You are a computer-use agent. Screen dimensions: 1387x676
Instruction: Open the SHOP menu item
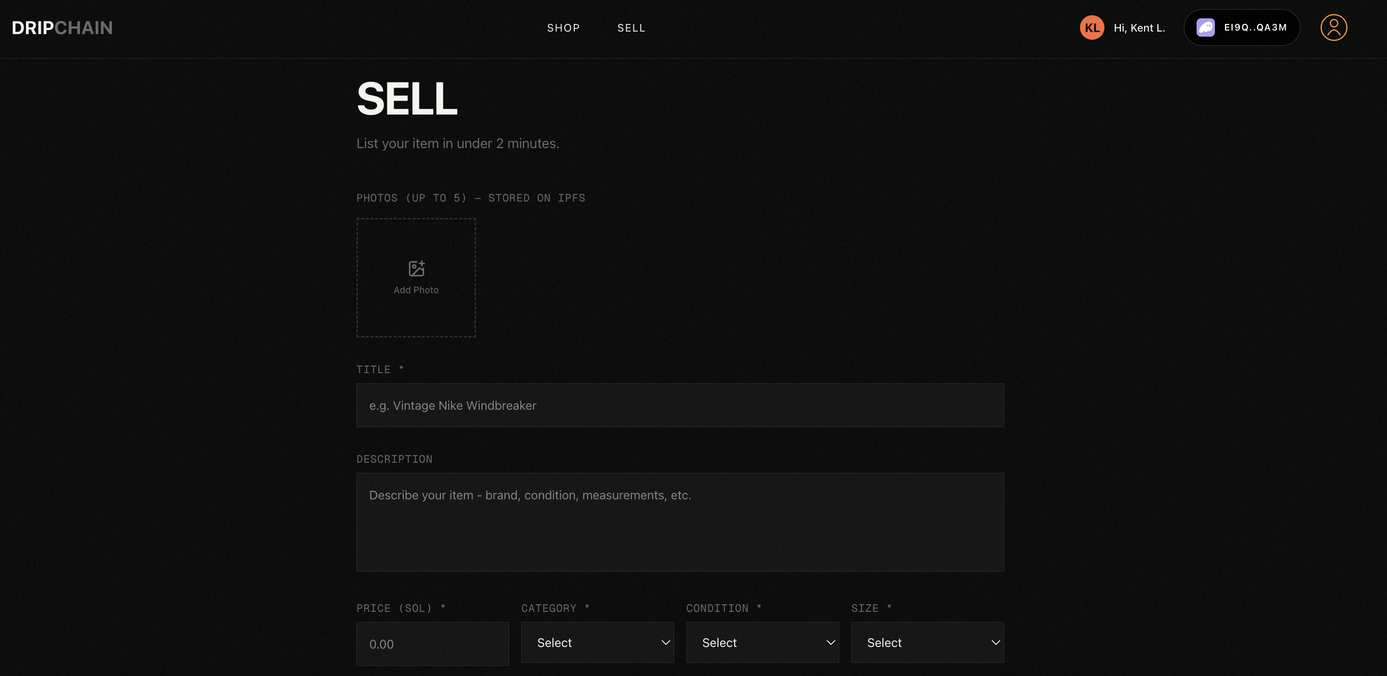pyautogui.click(x=563, y=28)
